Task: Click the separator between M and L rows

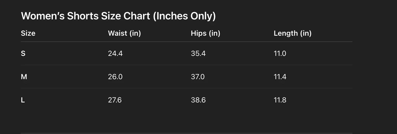Action: coord(187,88)
